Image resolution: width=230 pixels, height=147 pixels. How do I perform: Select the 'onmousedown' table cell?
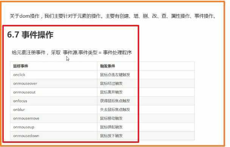[54, 136]
